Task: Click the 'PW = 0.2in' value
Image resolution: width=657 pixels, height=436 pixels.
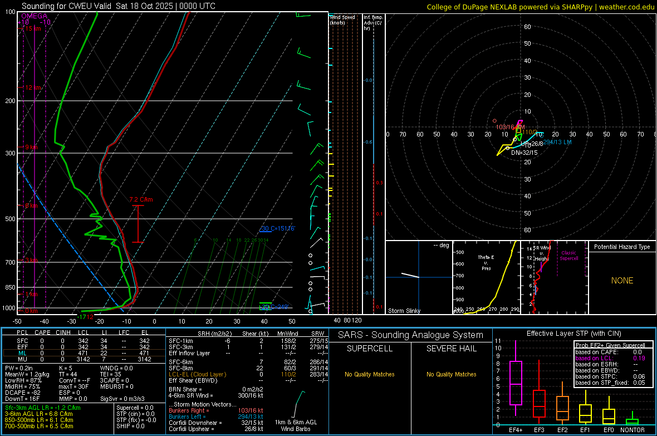Action: click(x=19, y=368)
